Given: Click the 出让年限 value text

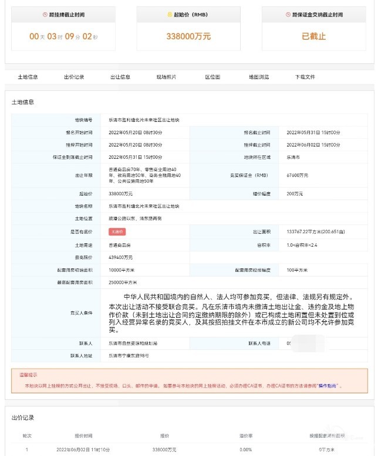Looking at the screenshot, I should pos(145,175).
